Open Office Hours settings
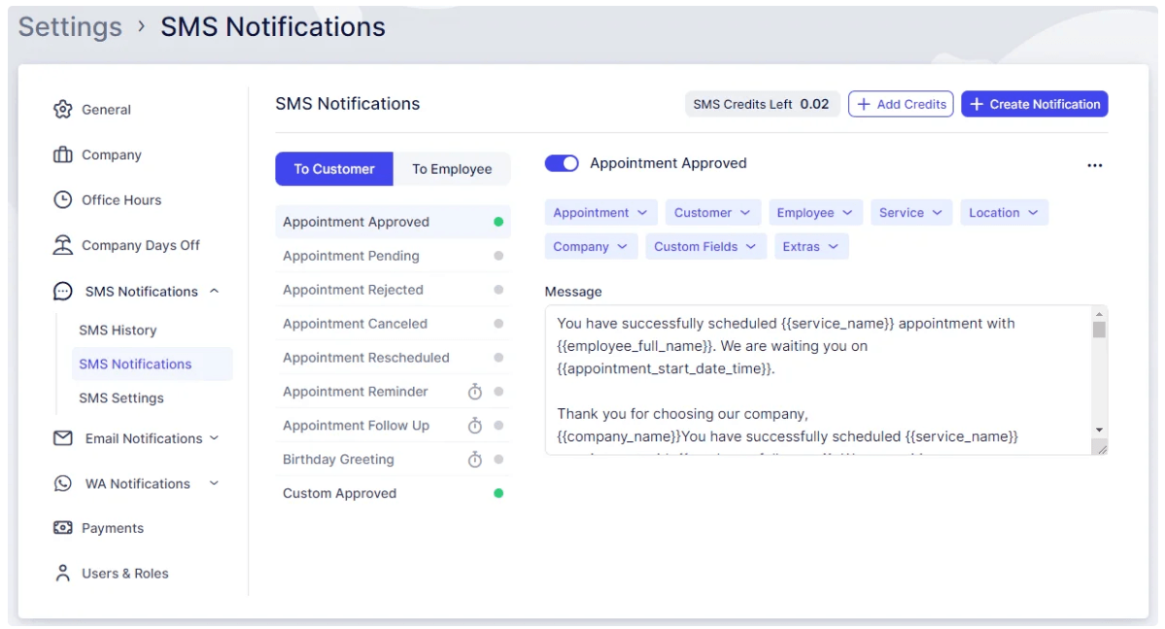Viewport: 1165px width, 629px height. click(x=121, y=200)
